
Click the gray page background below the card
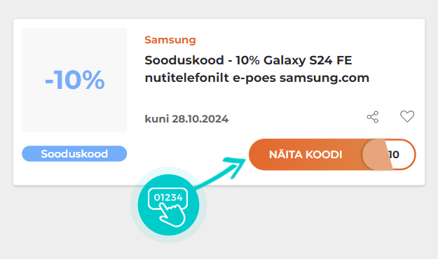pyautogui.click(x=307, y=223)
